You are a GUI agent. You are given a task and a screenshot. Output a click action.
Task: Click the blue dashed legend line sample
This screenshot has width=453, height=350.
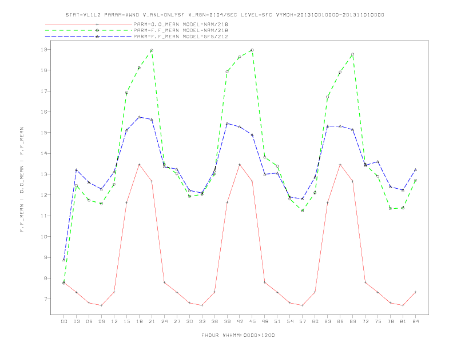coord(89,37)
